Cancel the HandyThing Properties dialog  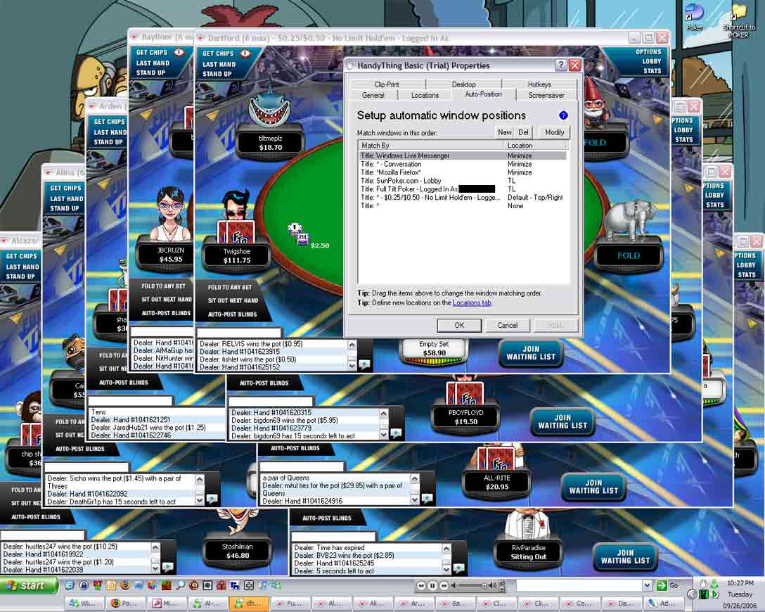508,325
